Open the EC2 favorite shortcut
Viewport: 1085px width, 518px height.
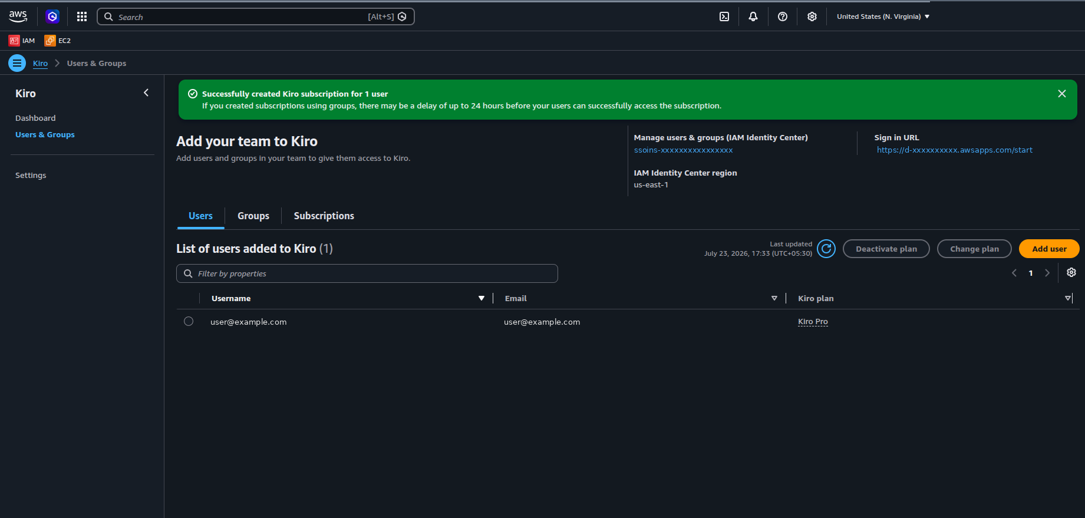[58, 41]
